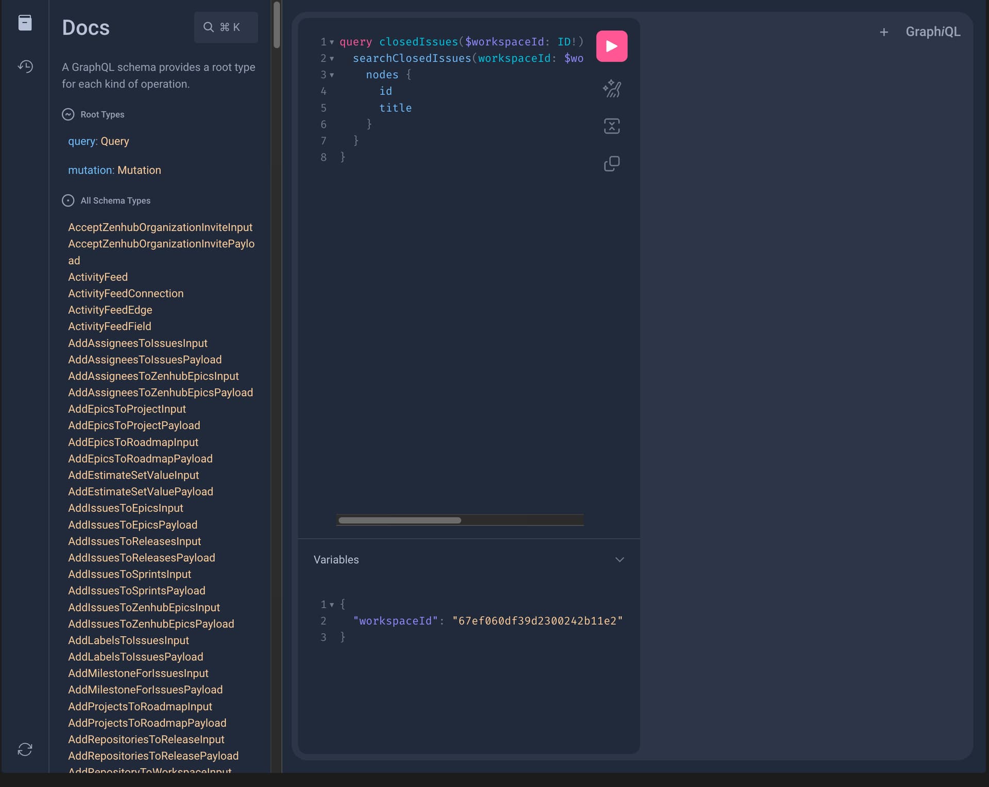Click the title field in query
The image size is (989, 787).
(395, 108)
